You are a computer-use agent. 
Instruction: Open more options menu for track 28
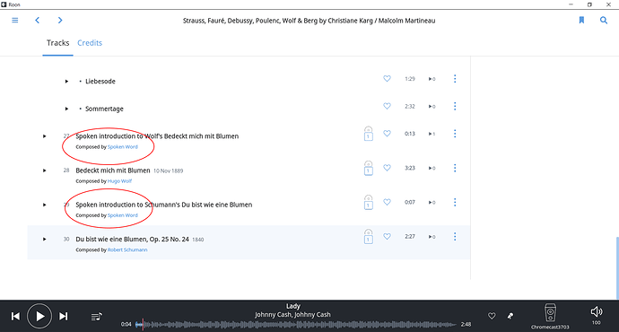pyautogui.click(x=455, y=168)
